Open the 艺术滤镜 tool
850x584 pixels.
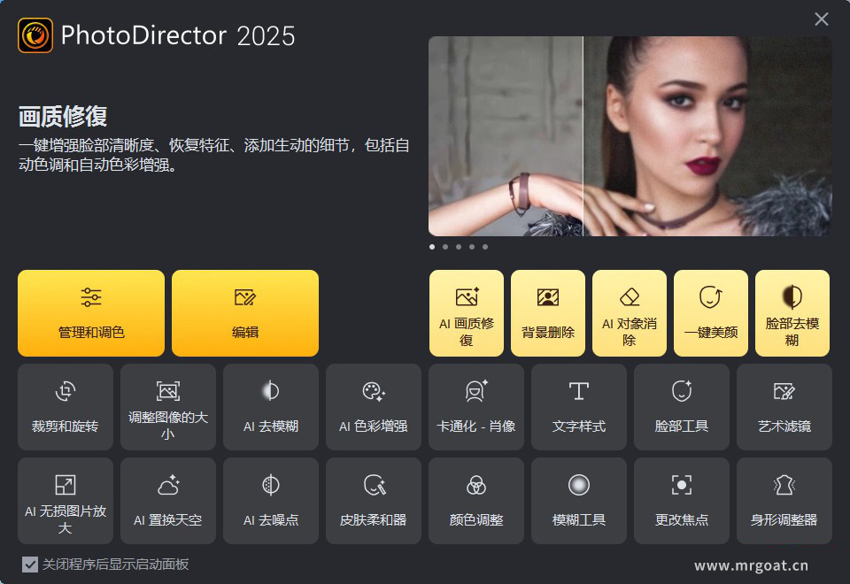click(x=784, y=407)
